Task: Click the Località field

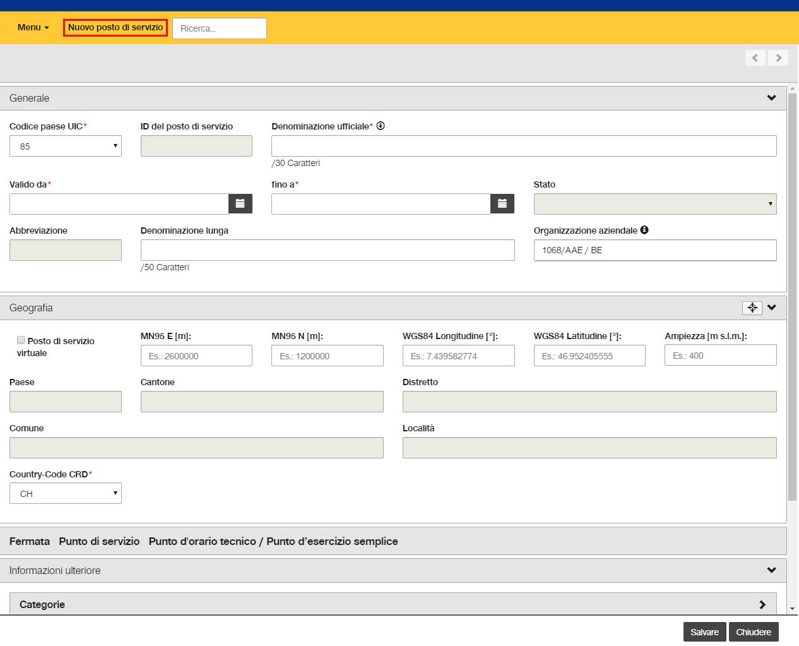Action: click(589, 448)
